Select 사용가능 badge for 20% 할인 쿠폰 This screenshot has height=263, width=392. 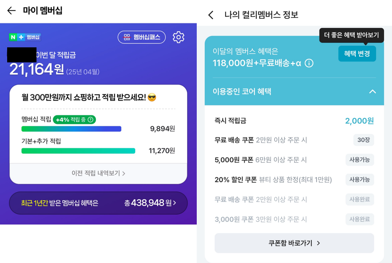click(360, 180)
